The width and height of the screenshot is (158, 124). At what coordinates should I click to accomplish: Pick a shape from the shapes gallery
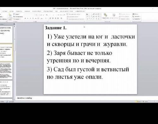coord(93,16)
